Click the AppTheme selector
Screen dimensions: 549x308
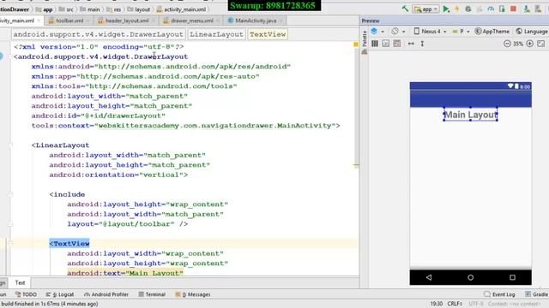pyautogui.click(x=492, y=32)
